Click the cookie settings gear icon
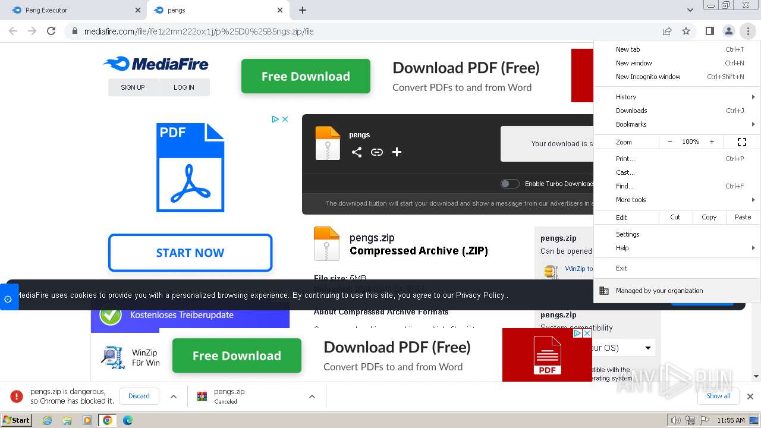This screenshot has width=761, height=428. pyautogui.click(x=8, y=299)
